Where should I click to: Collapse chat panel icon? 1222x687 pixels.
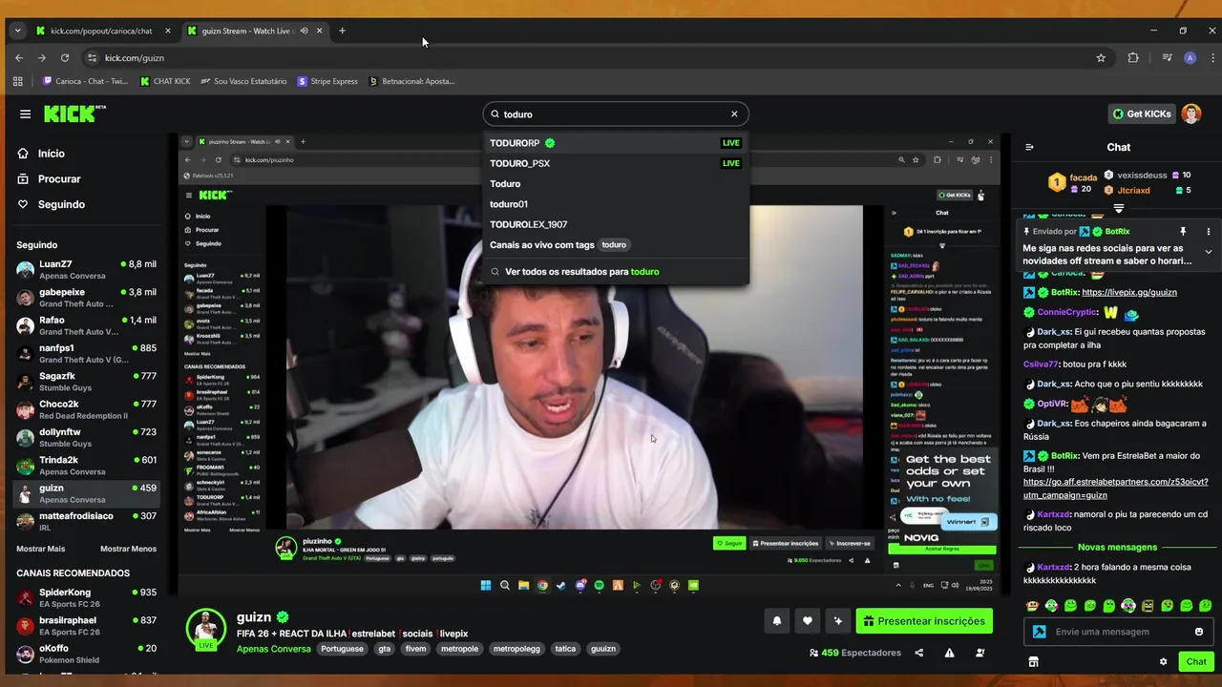1029,147
